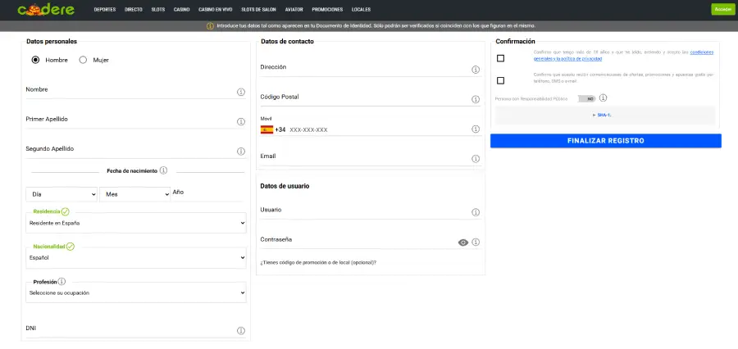Image resolution: width=738 pixels, height=349 pixels.
Task: Show password with the eye icon
Action: tap(463, 242)
